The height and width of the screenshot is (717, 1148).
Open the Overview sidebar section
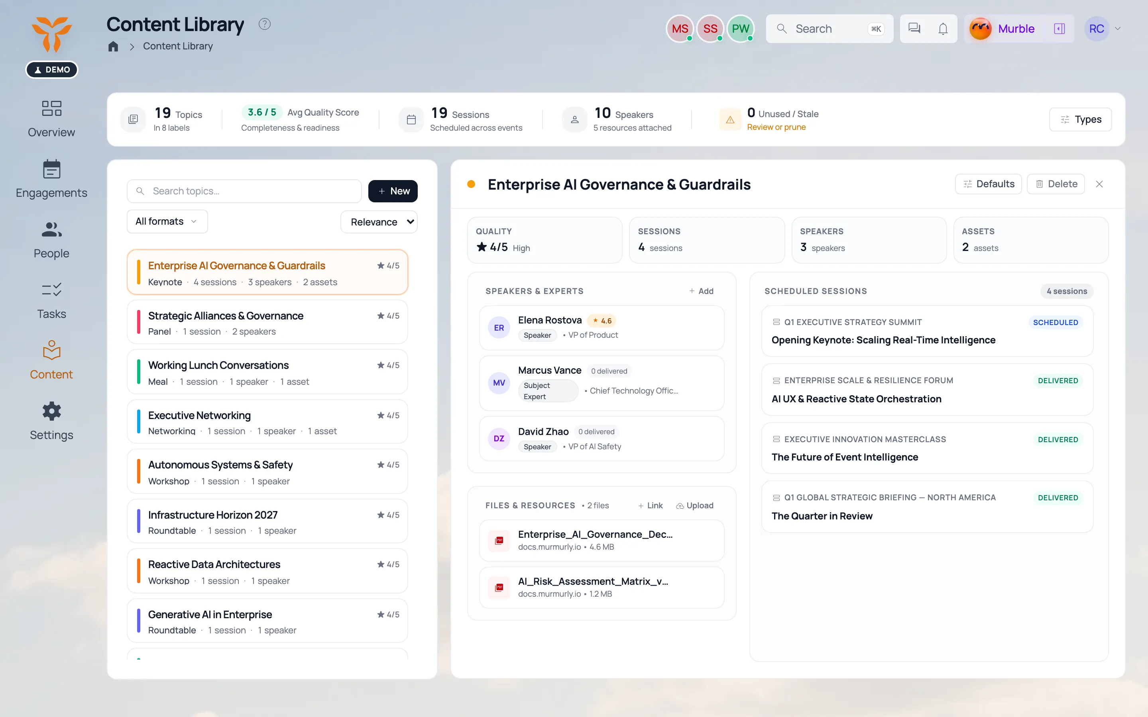click(51, 119)
